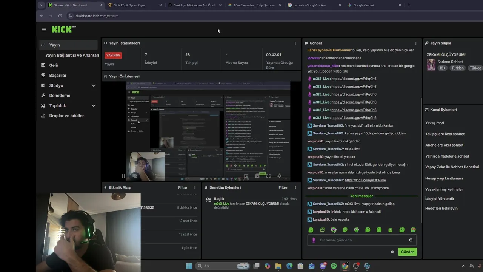This screenshot has width=483, height=272.
Task: Open the browser tab search dropdown
Action: (41, 5)
